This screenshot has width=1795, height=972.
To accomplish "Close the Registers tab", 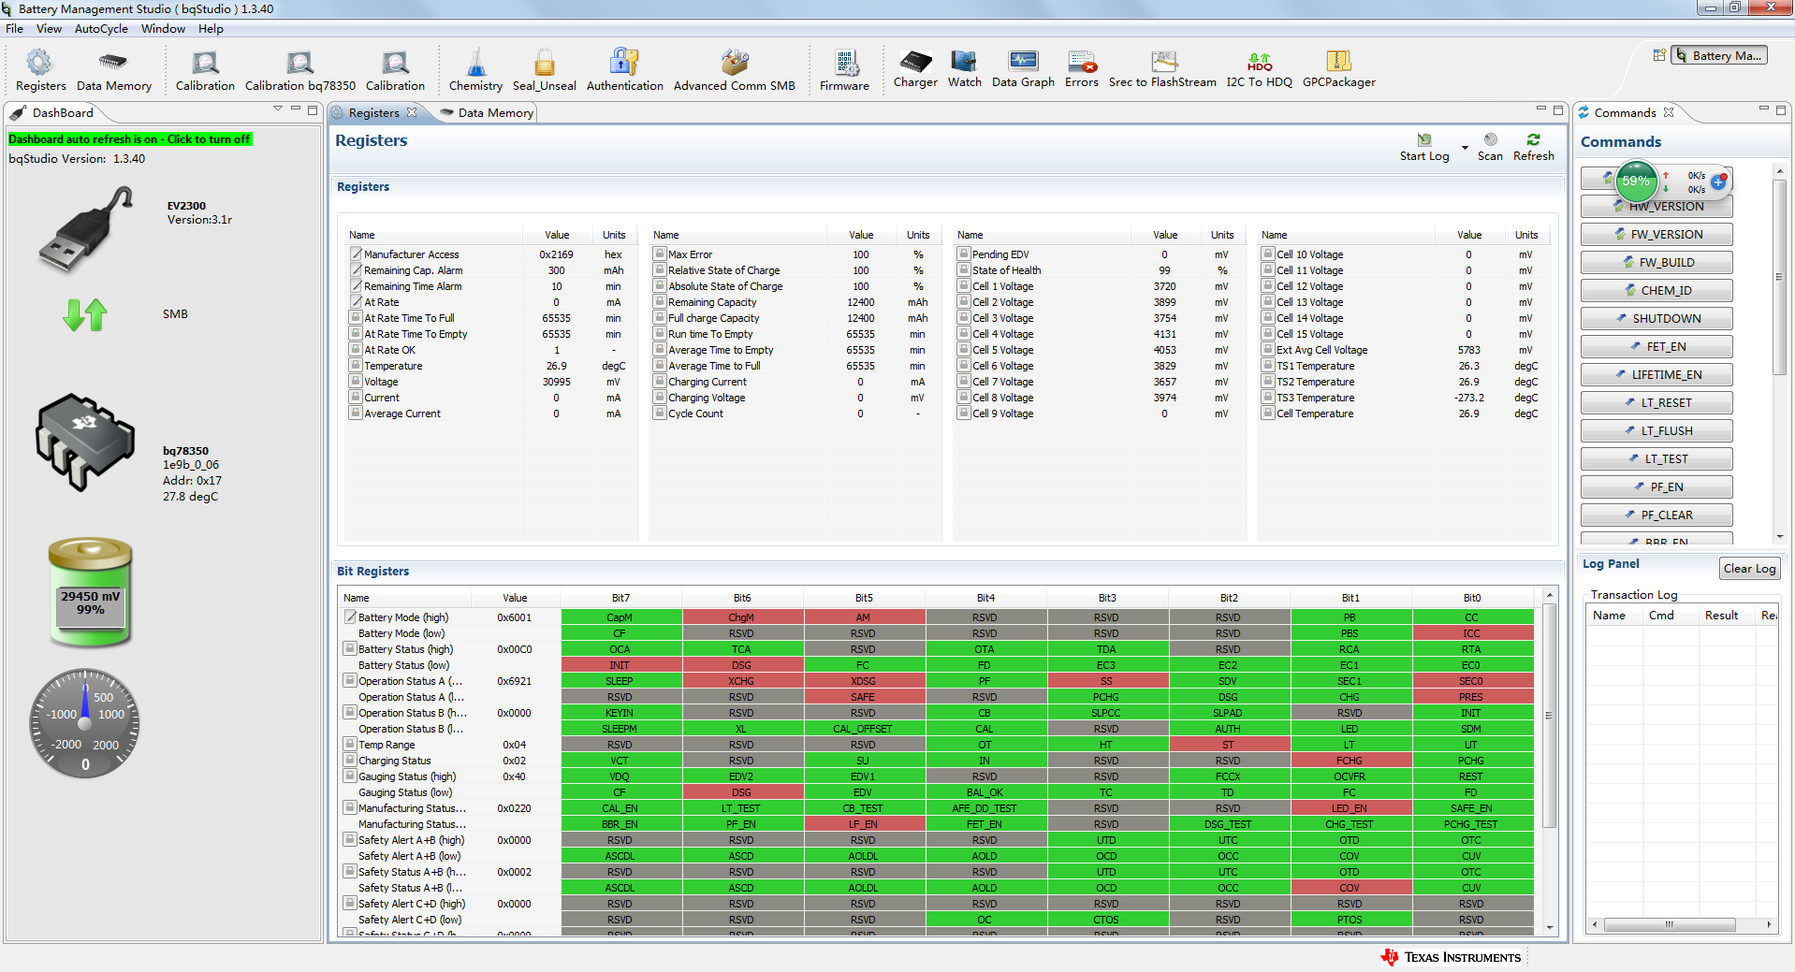I will point(412,112).
